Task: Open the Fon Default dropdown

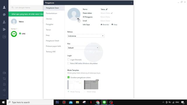Action: (83, 48)
